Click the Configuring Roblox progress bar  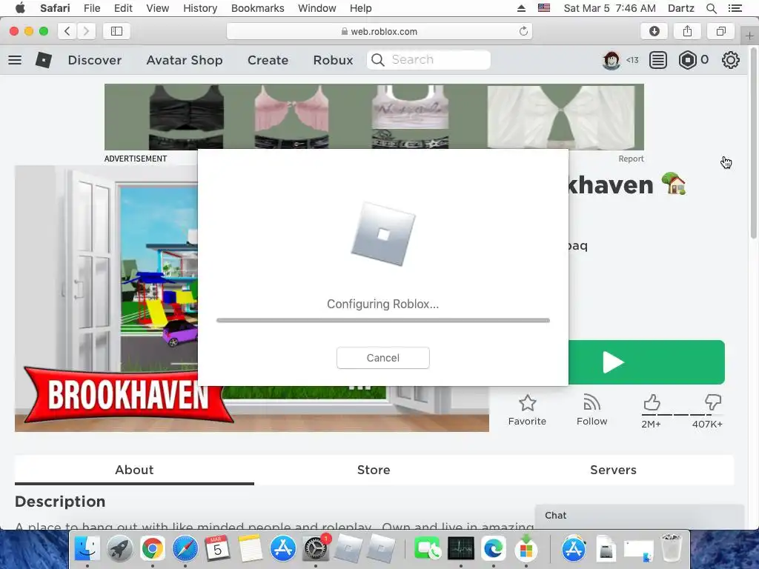click(x=383, y=320)
